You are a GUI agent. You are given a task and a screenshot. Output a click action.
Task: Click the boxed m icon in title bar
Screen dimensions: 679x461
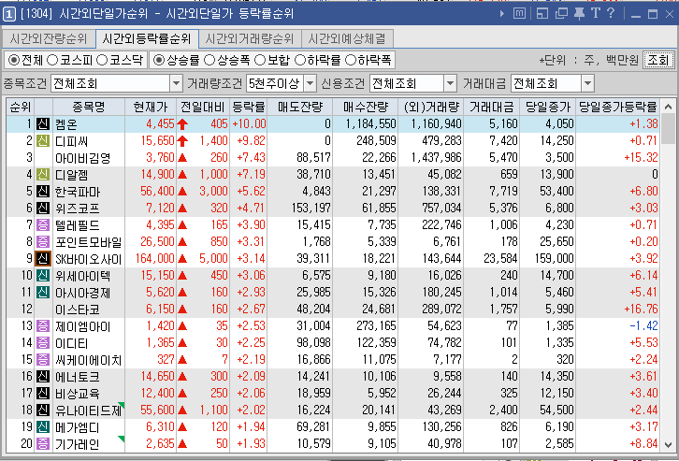click(519, 14)
